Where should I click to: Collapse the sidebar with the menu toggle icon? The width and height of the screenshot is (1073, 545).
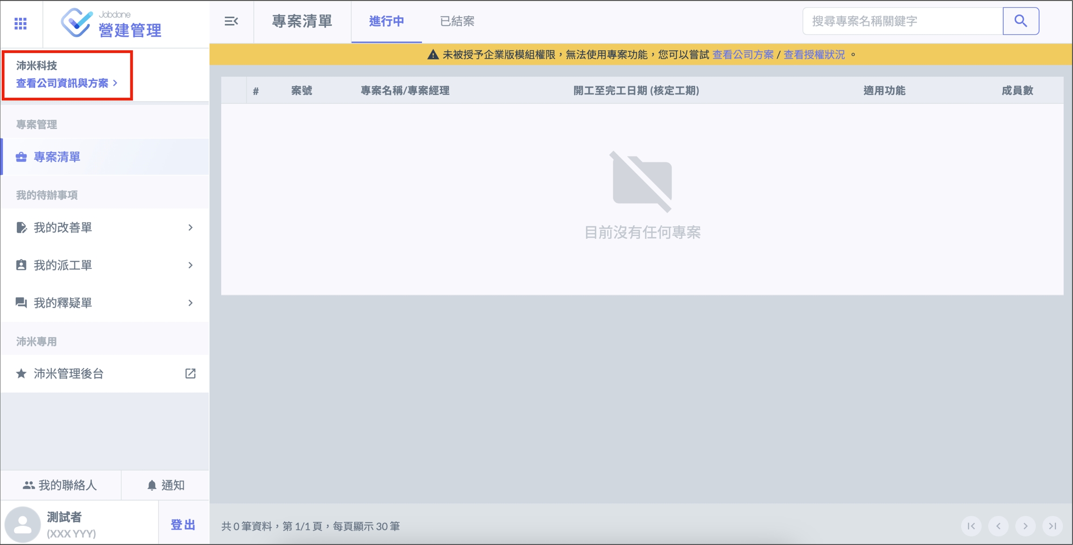click(231, 21)
